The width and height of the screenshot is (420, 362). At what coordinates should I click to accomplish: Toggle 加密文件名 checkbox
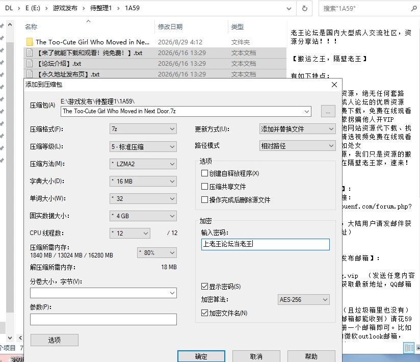point(204,313)
